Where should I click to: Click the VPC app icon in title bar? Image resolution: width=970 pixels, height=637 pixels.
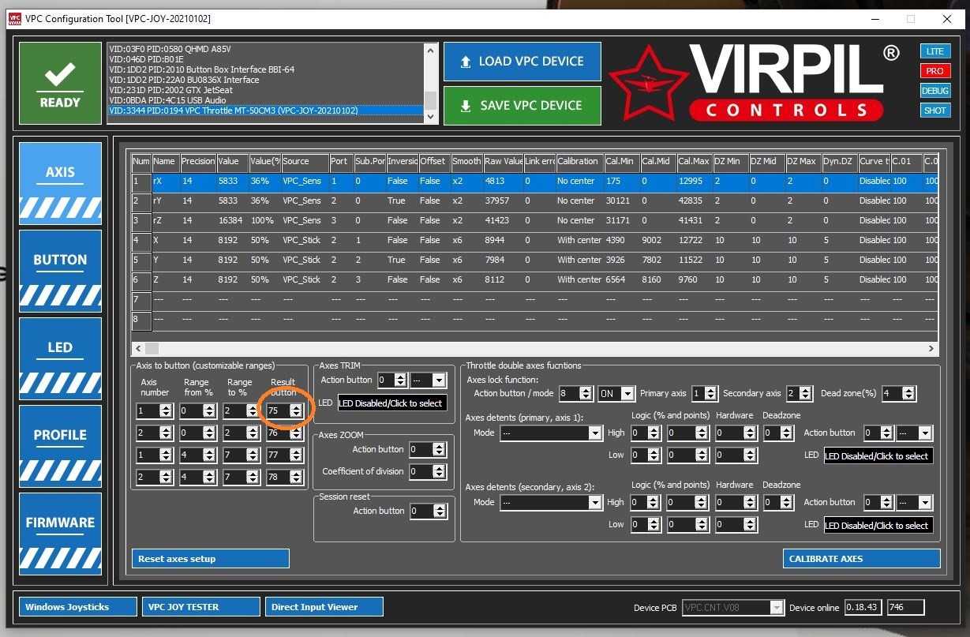tap(15, 18)
